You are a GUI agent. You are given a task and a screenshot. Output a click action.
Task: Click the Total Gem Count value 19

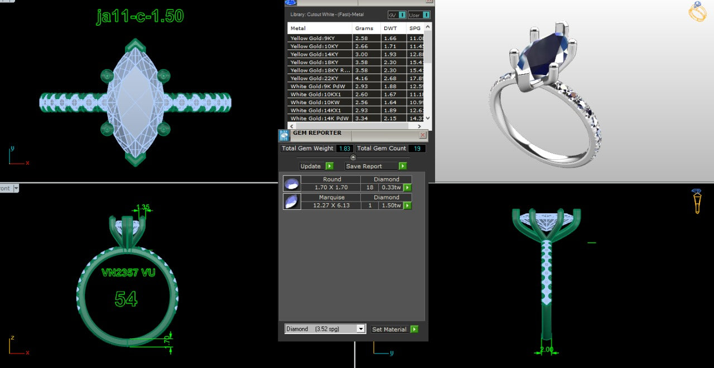coord(417,149)
